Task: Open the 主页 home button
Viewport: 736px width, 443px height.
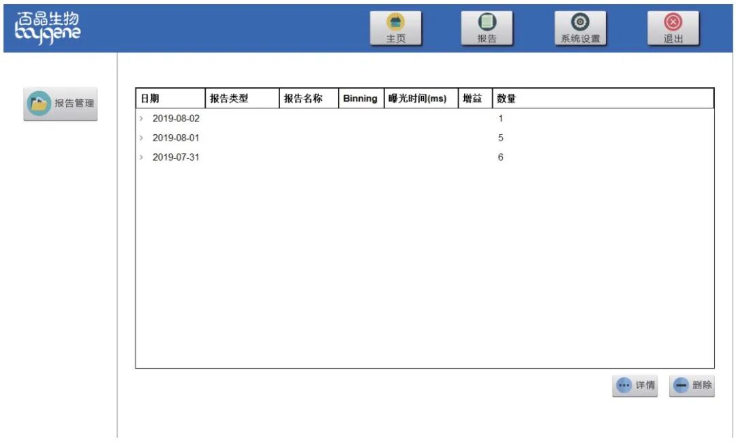Action: 395,28
